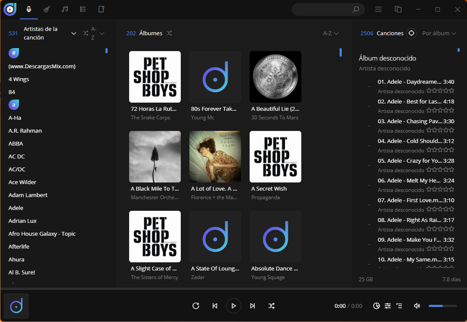Open album A State Of Loung... cover

point(215,237)
